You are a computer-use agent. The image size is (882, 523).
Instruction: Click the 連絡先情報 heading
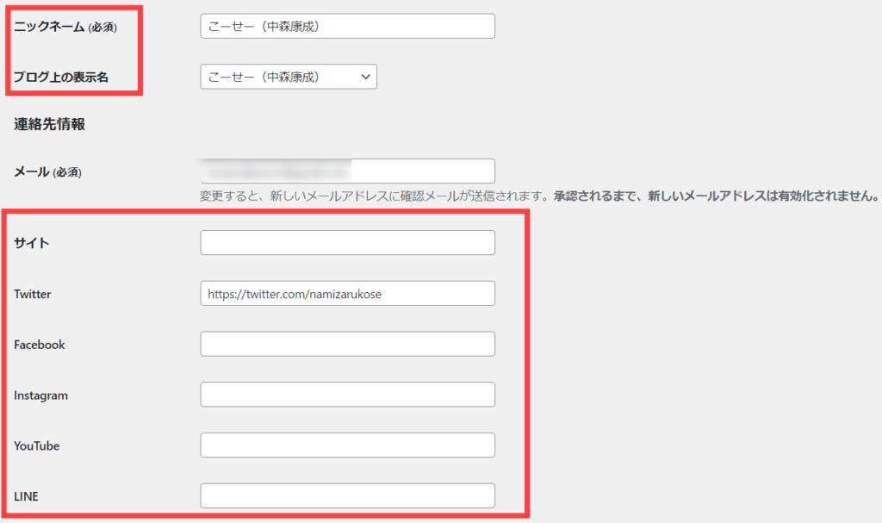[x=49, y=124]
